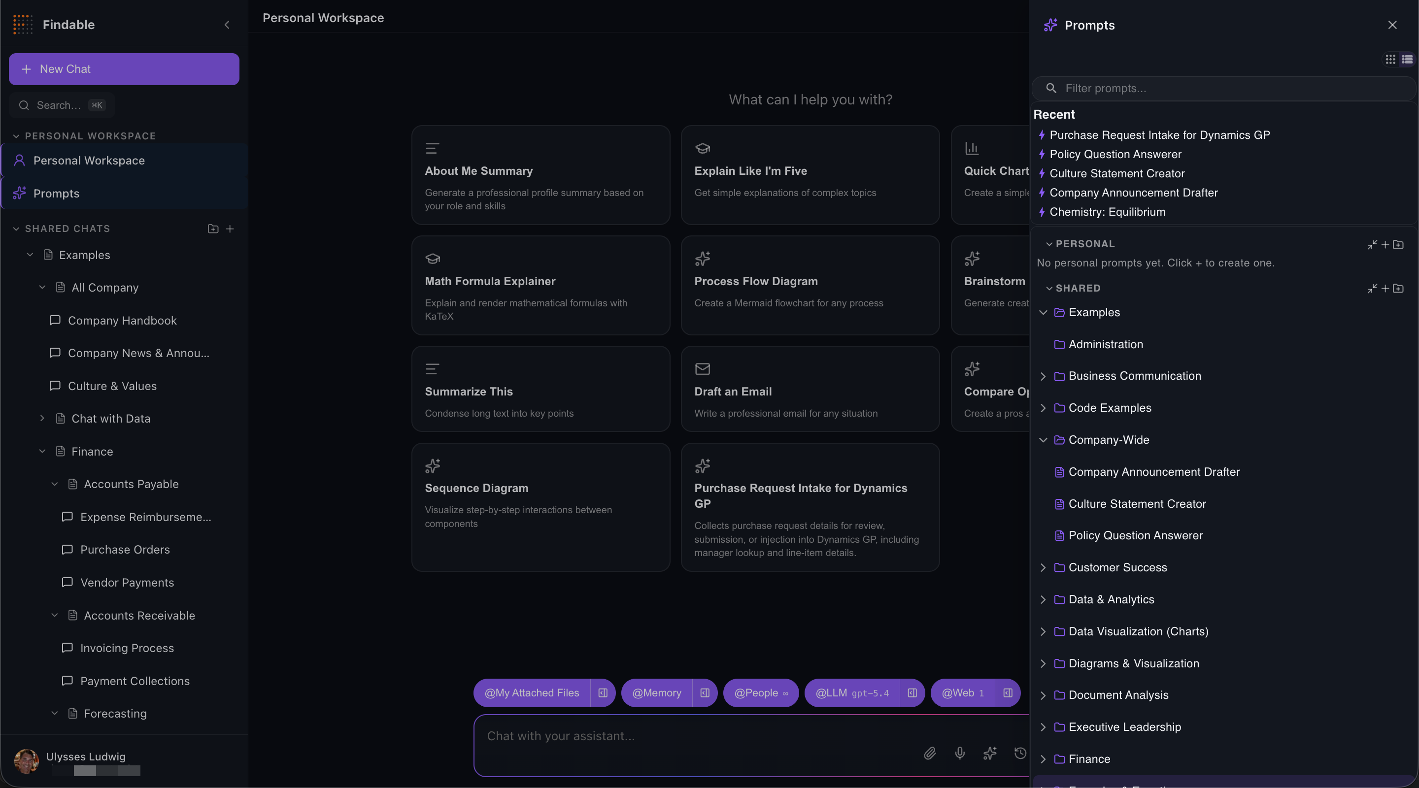Choose the Draft an Email card
1419x788 pixels.
tap(810, 389)
